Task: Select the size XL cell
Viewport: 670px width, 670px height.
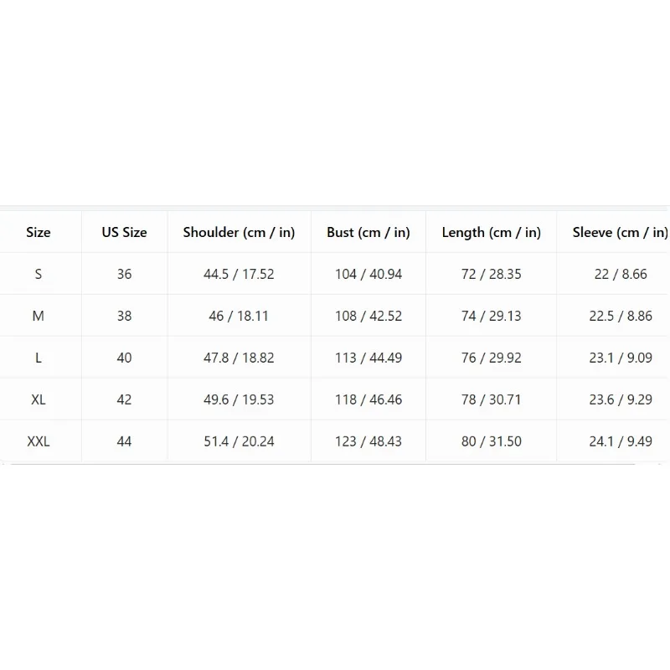Action: pos(38,399)
